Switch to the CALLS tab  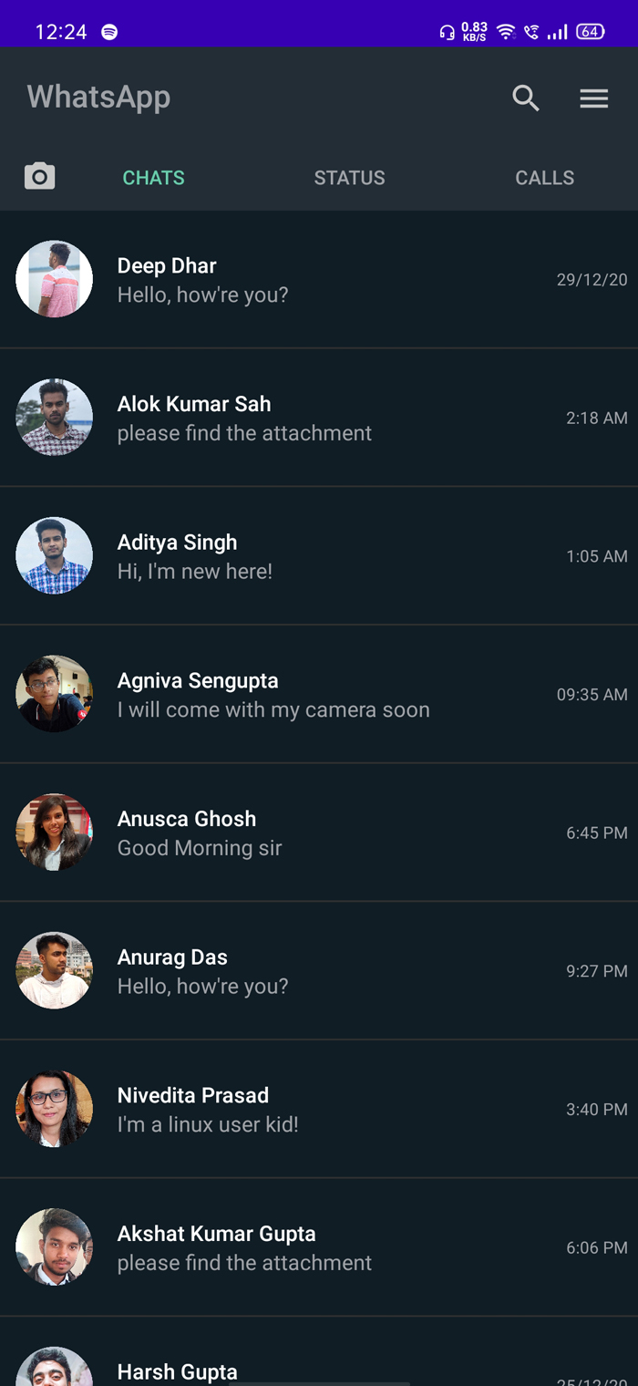pyautogui.click(x=544, y=177)
